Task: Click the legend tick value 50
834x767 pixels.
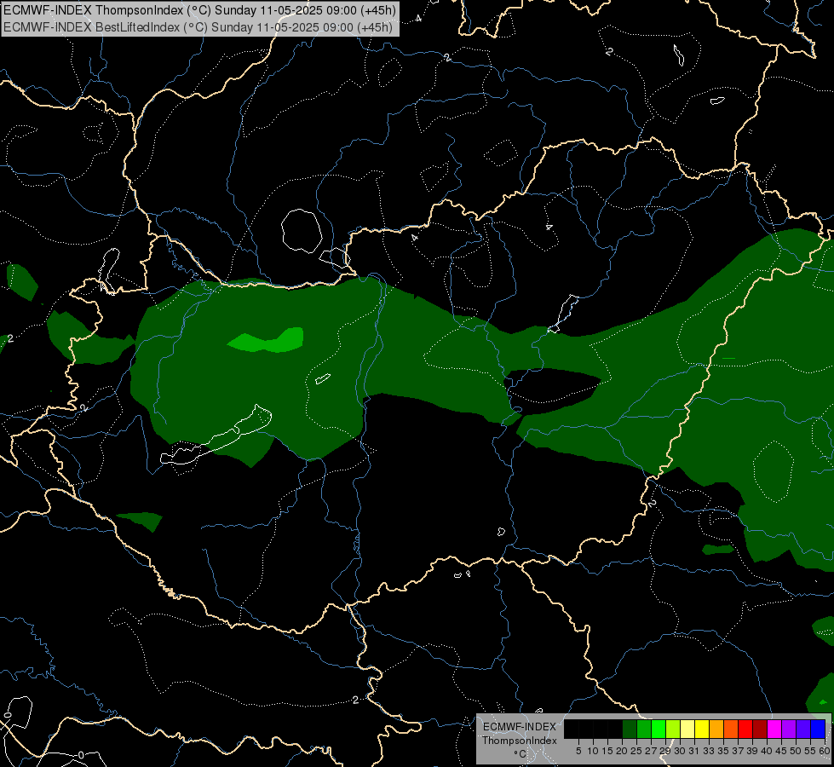Action: click(x=796, y=751)
